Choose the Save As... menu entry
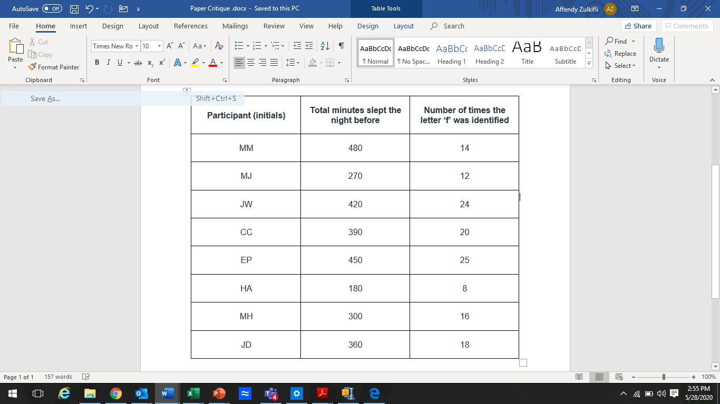Image resolution: width=720 pixels, height=404 pixels. point(123,98)
